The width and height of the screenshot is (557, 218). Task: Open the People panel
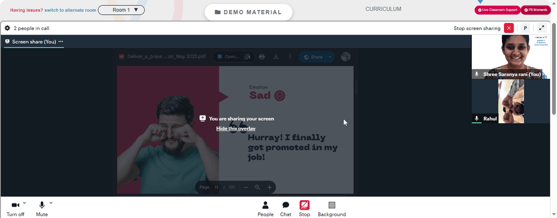tap(265, 209)
